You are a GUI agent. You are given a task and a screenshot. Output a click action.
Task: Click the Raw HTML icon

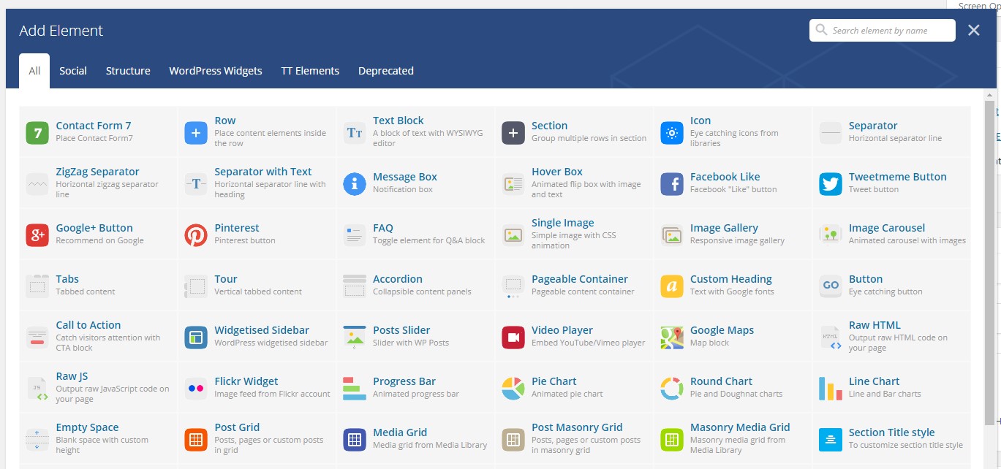831,338
